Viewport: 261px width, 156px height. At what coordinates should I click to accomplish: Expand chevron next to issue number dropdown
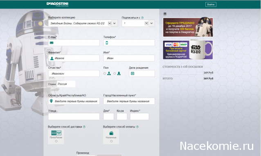(x=151, y=23)
